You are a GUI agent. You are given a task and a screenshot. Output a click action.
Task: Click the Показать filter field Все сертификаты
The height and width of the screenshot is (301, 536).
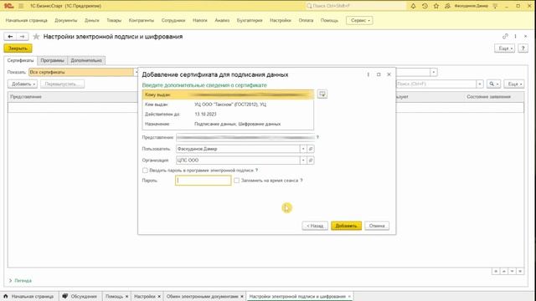81,72
